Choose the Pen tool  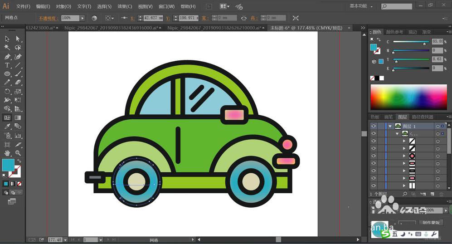7,57
